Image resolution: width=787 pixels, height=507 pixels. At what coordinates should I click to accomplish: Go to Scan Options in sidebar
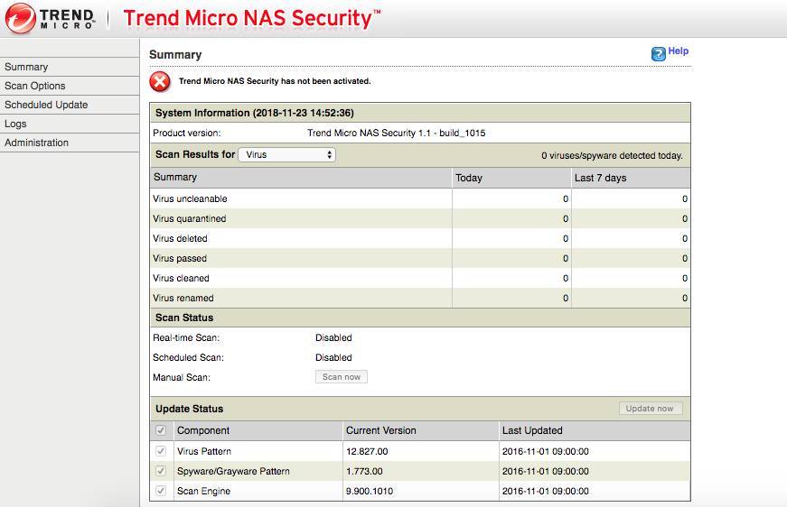coord(70,87)
